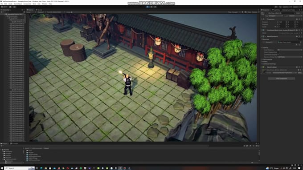Open the Layers dropdown in top toolbar
The height and width of the screenshot is (170, 303).
(x=287, y=7)
